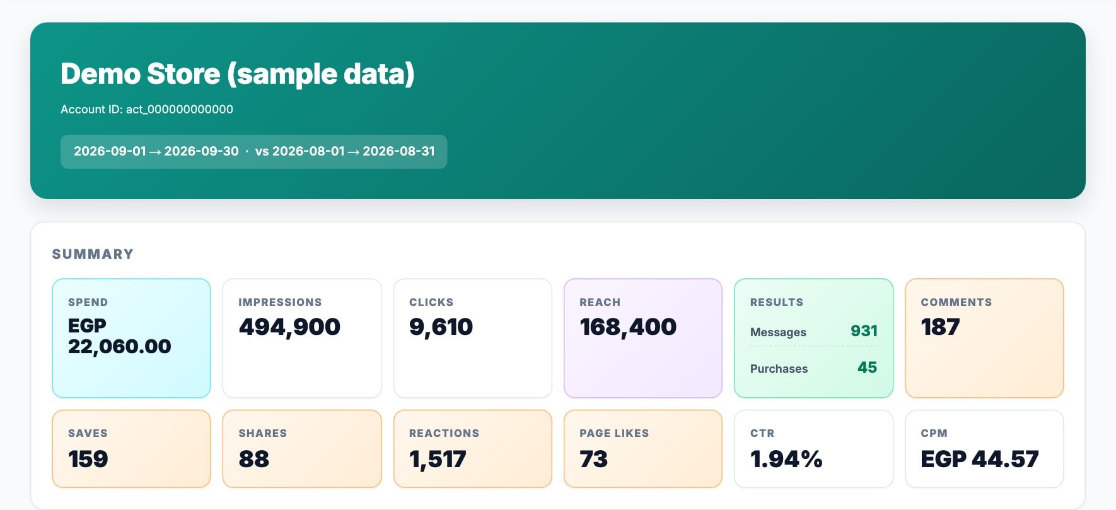The height and width of the screenshot is (510, 1116).
Task: Click the Comments 187 card
Action: [984, 338]
